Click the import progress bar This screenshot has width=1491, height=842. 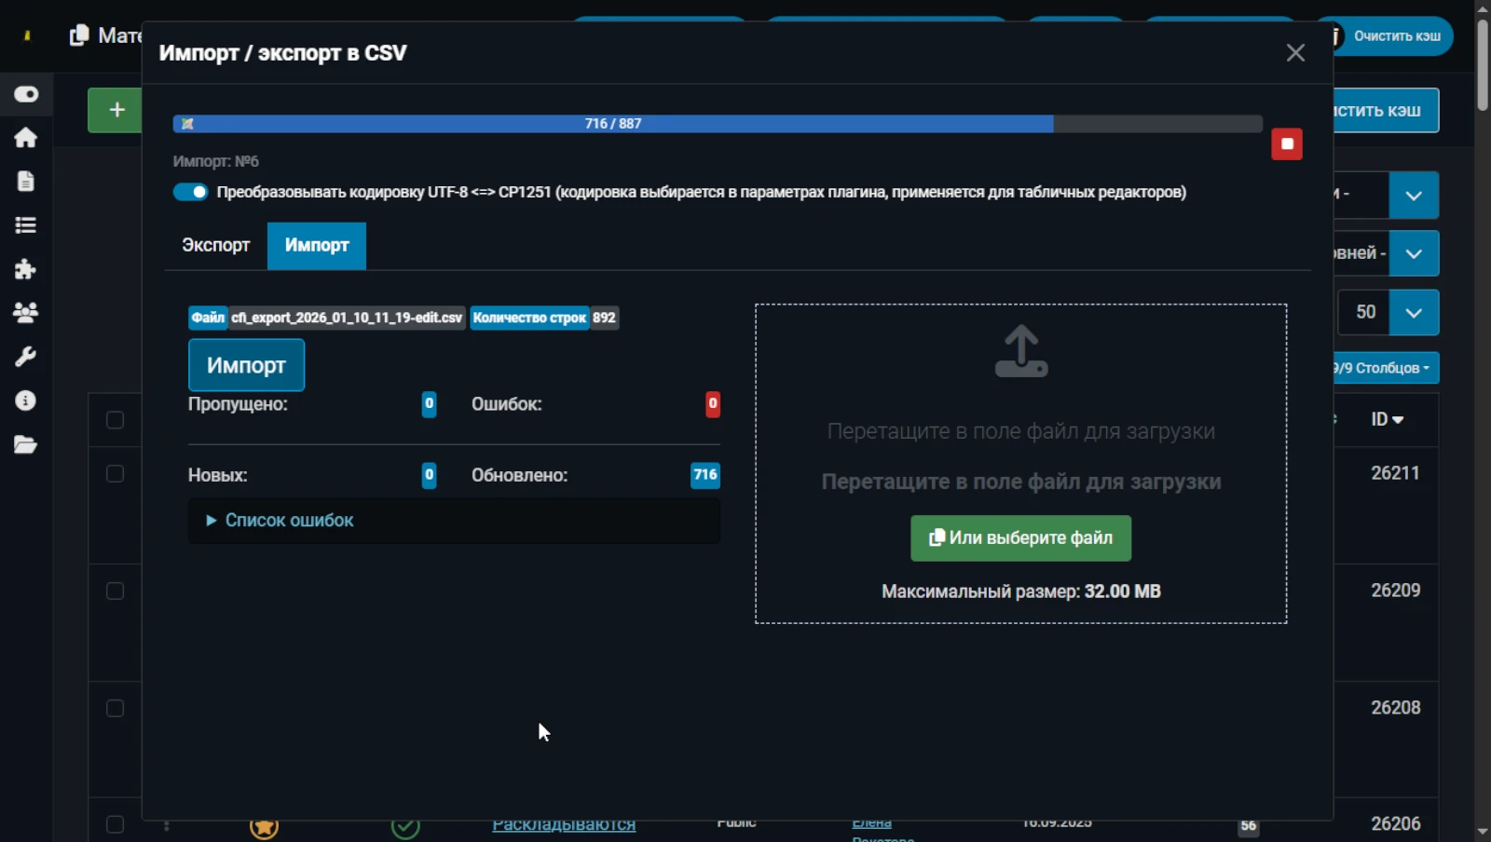point(717,124)
